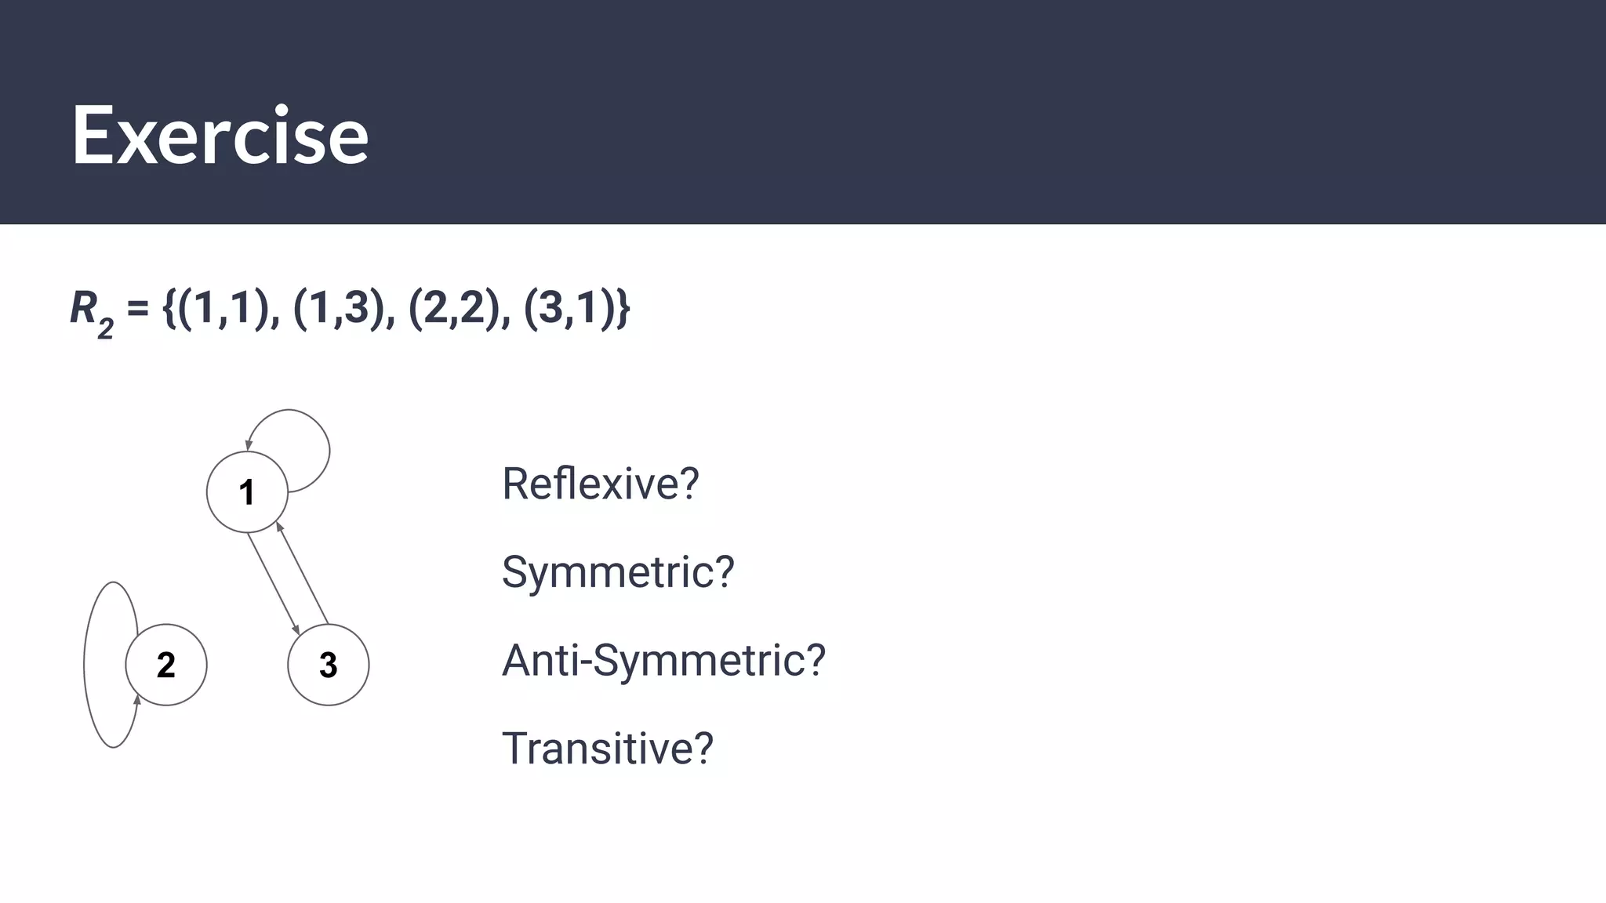The width and height of the screenshot is (1606, 903).
Task: Select node 1 in the graph
Action: click(247, 492)
